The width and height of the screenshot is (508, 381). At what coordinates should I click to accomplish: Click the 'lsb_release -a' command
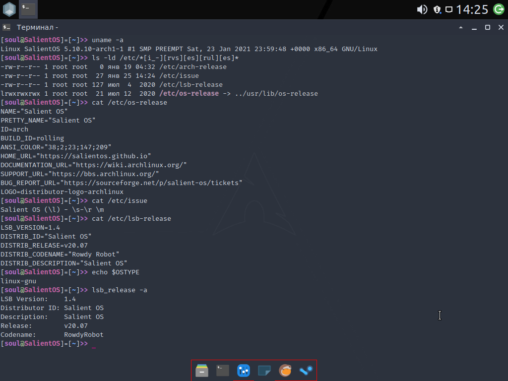coord(120,290)
